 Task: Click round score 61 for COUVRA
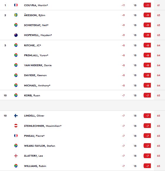(159, 5)
